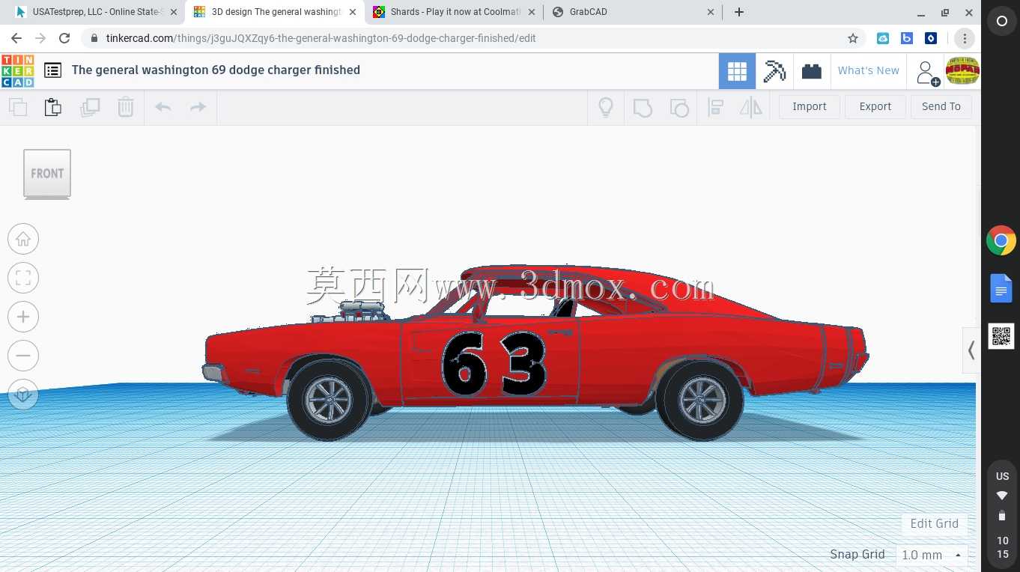Click the Home view button

(23, 239)
